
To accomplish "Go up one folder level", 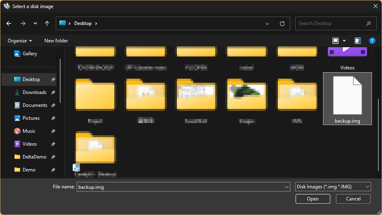I will pos(47,23).
